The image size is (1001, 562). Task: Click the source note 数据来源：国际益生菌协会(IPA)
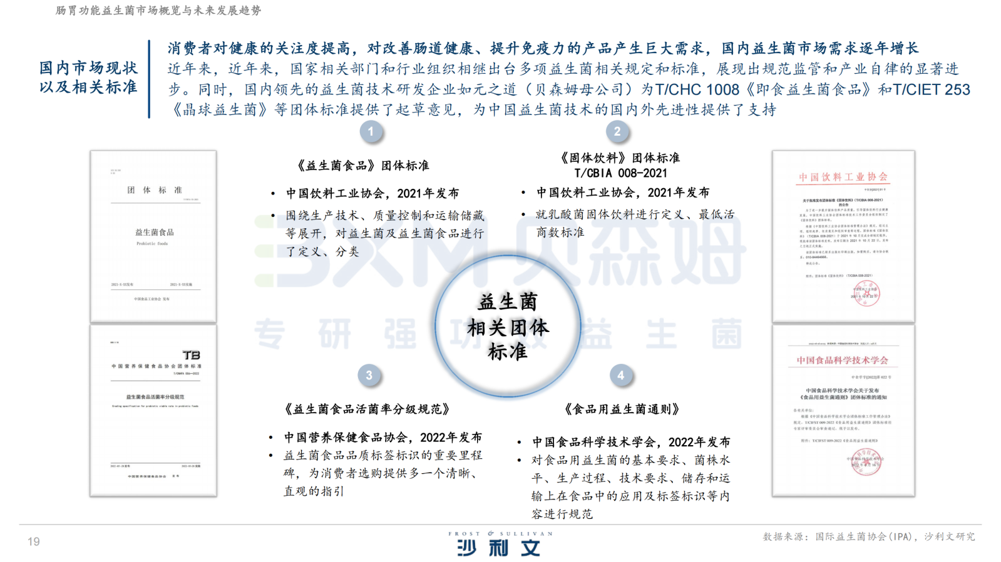click(x=869, y=536)
